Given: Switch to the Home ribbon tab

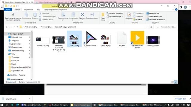Looking at the screenshot, I should 17,10.
